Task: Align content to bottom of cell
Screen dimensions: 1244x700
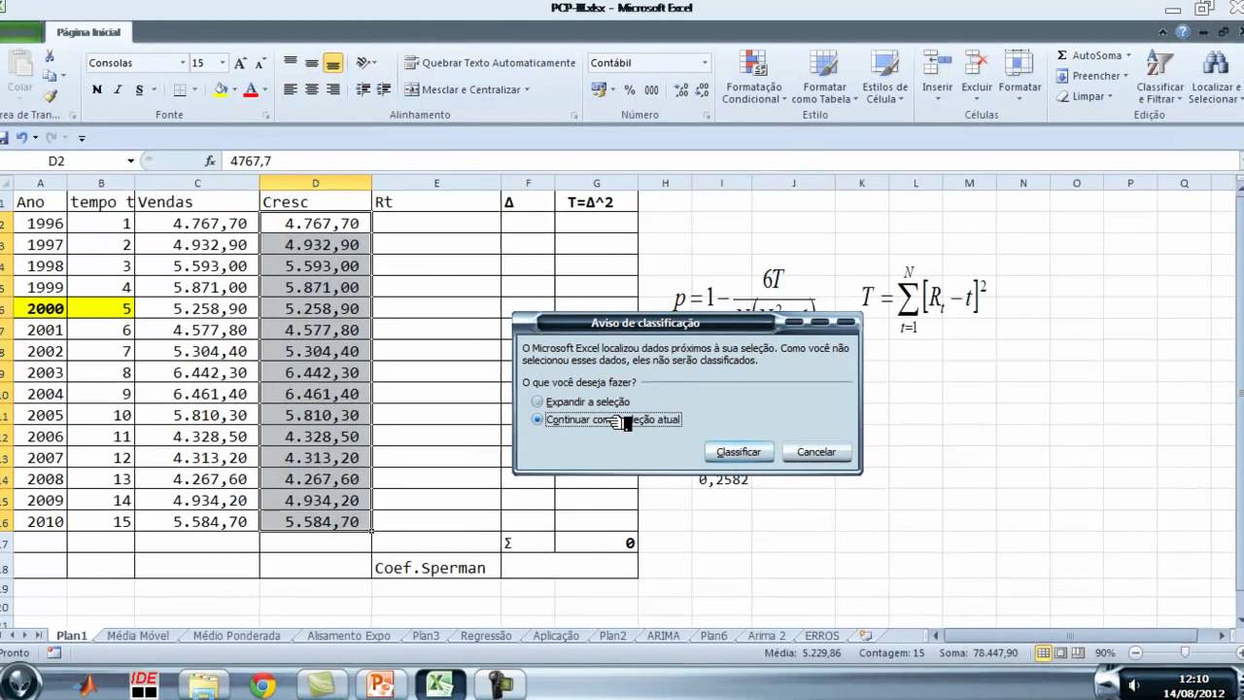Action: pyautogui.click(x=333, y=63)
